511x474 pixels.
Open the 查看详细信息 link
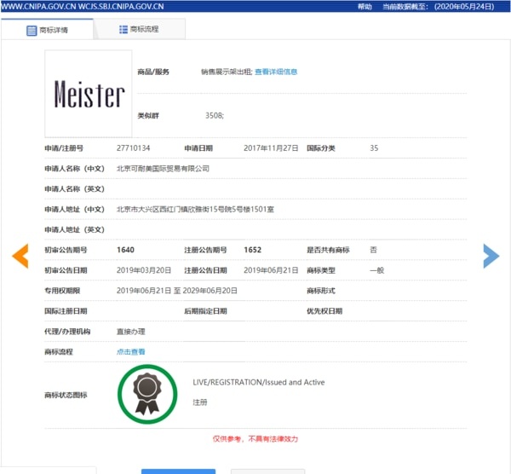point(276,72)
